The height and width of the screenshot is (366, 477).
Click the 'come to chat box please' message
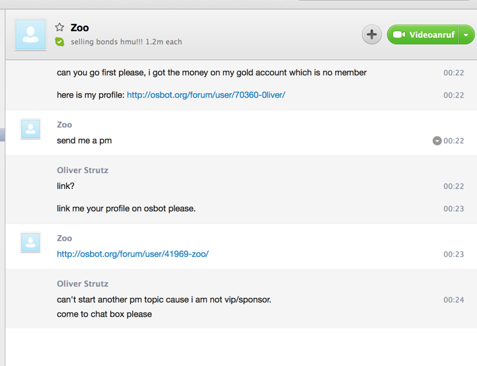104,314
